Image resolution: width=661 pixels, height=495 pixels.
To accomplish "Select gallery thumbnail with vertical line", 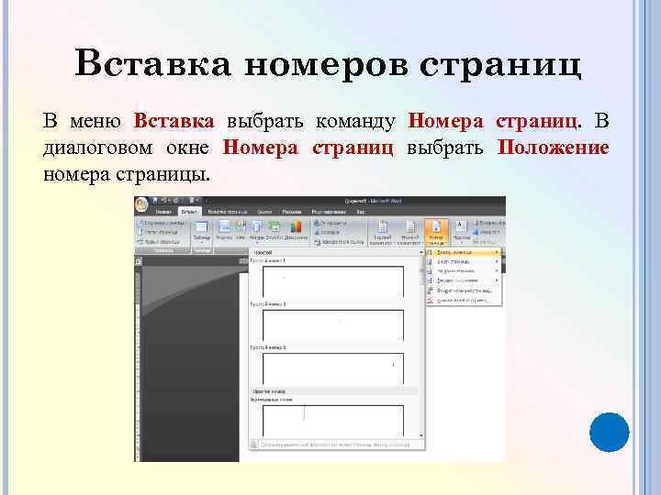I will pos(333,421).
